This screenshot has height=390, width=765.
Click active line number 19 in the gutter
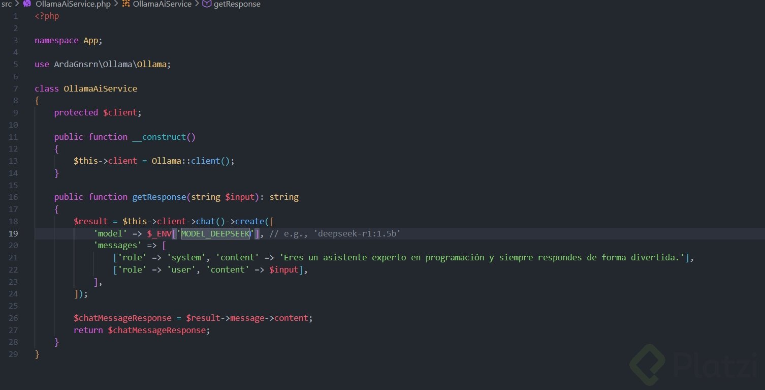pyautogui.click(x=14, y=234)
